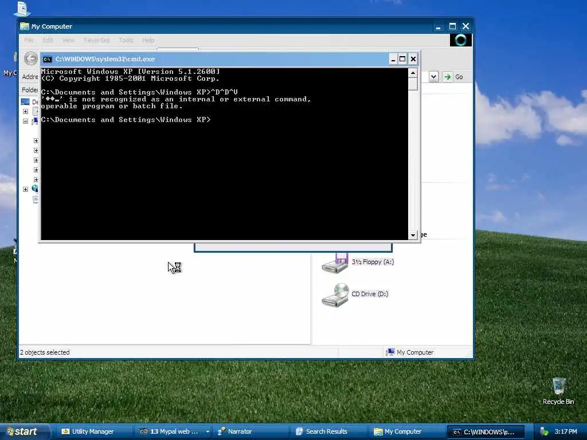
Task: Open the Help menu in My Computer
Action: [x=148, y=40]
